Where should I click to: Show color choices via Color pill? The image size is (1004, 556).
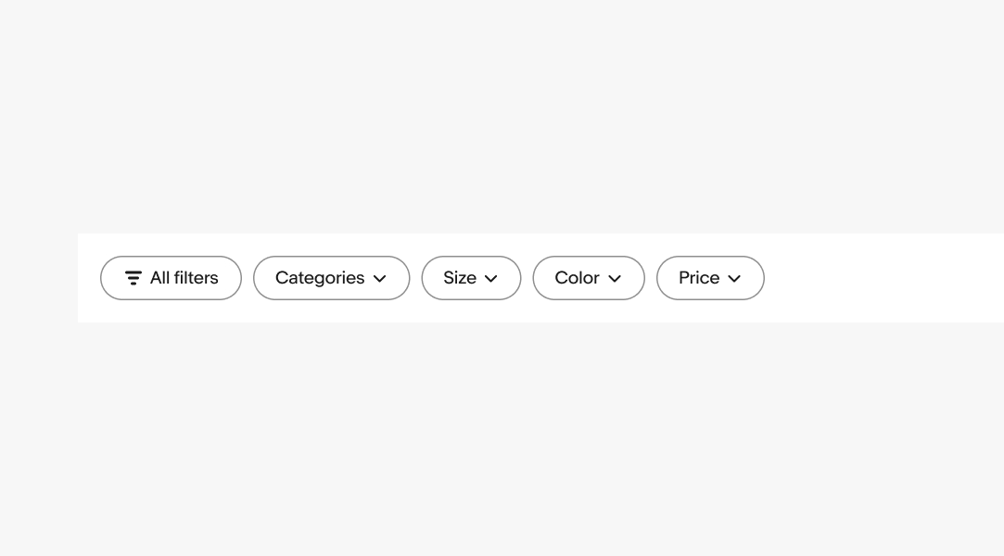pos(588,278)
